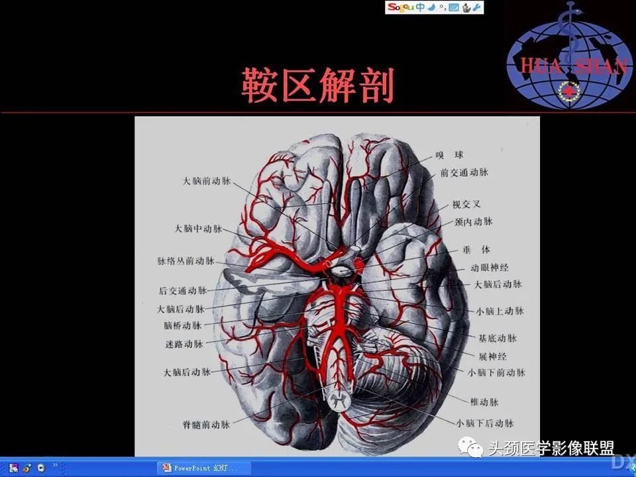
Task: Click the label 视交叉
Action: pos(466,205)
